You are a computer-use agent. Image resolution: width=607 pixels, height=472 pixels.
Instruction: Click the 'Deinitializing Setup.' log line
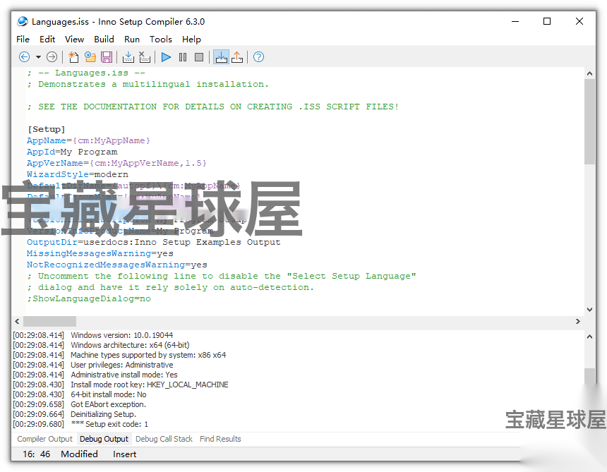[x=103, y=414]
